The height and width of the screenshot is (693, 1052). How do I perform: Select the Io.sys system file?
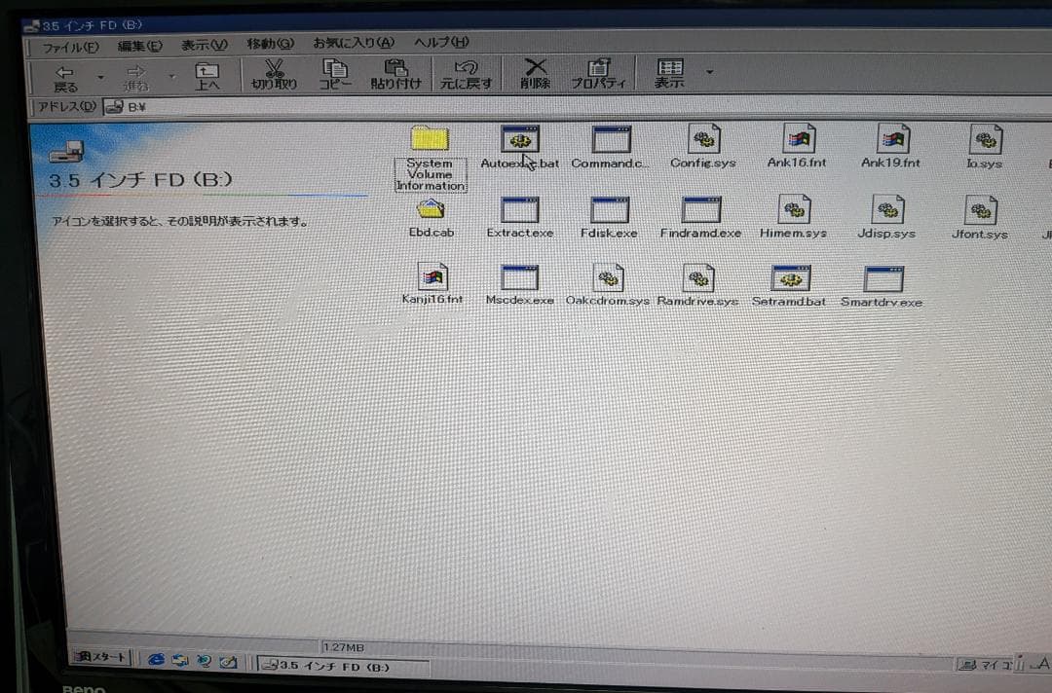coord(983,139)
